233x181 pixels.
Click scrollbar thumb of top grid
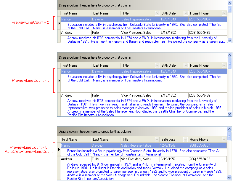click(229, 9)
